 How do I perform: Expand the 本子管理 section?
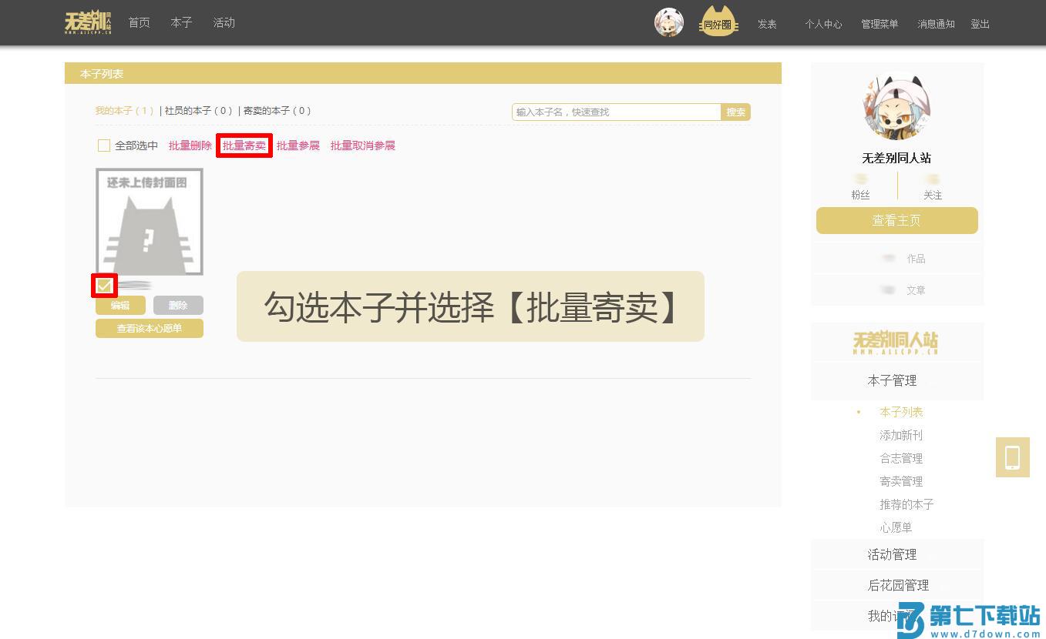[x=892, y=380]
